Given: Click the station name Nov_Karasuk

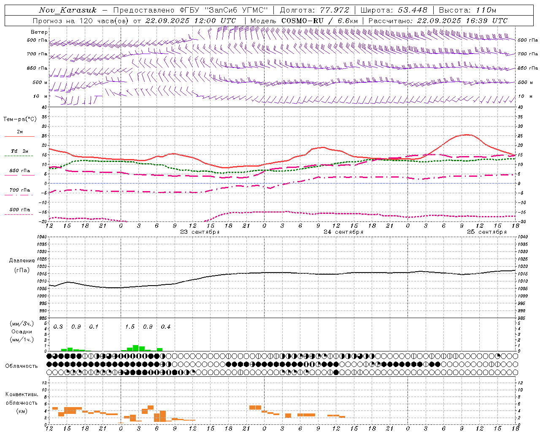Looking at the screenshot, I should pos(67,10).
